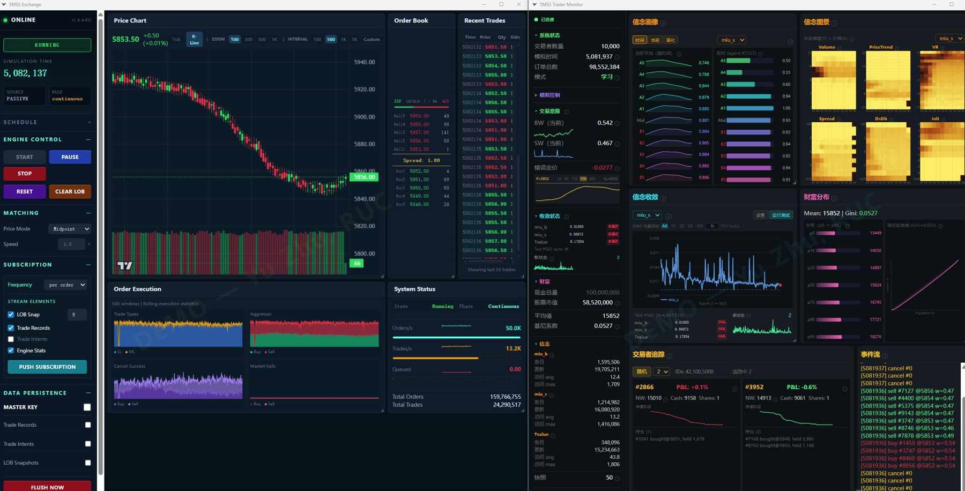Collapse ENGINE CONTROL section

coord(88,139)
